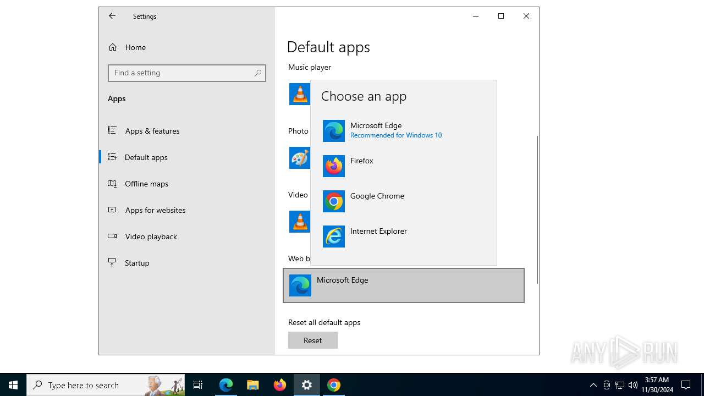Launch Firefox from the taskbar
This screenshot has width=704, height=396.
pyautogui.click(x=280, y=385)
